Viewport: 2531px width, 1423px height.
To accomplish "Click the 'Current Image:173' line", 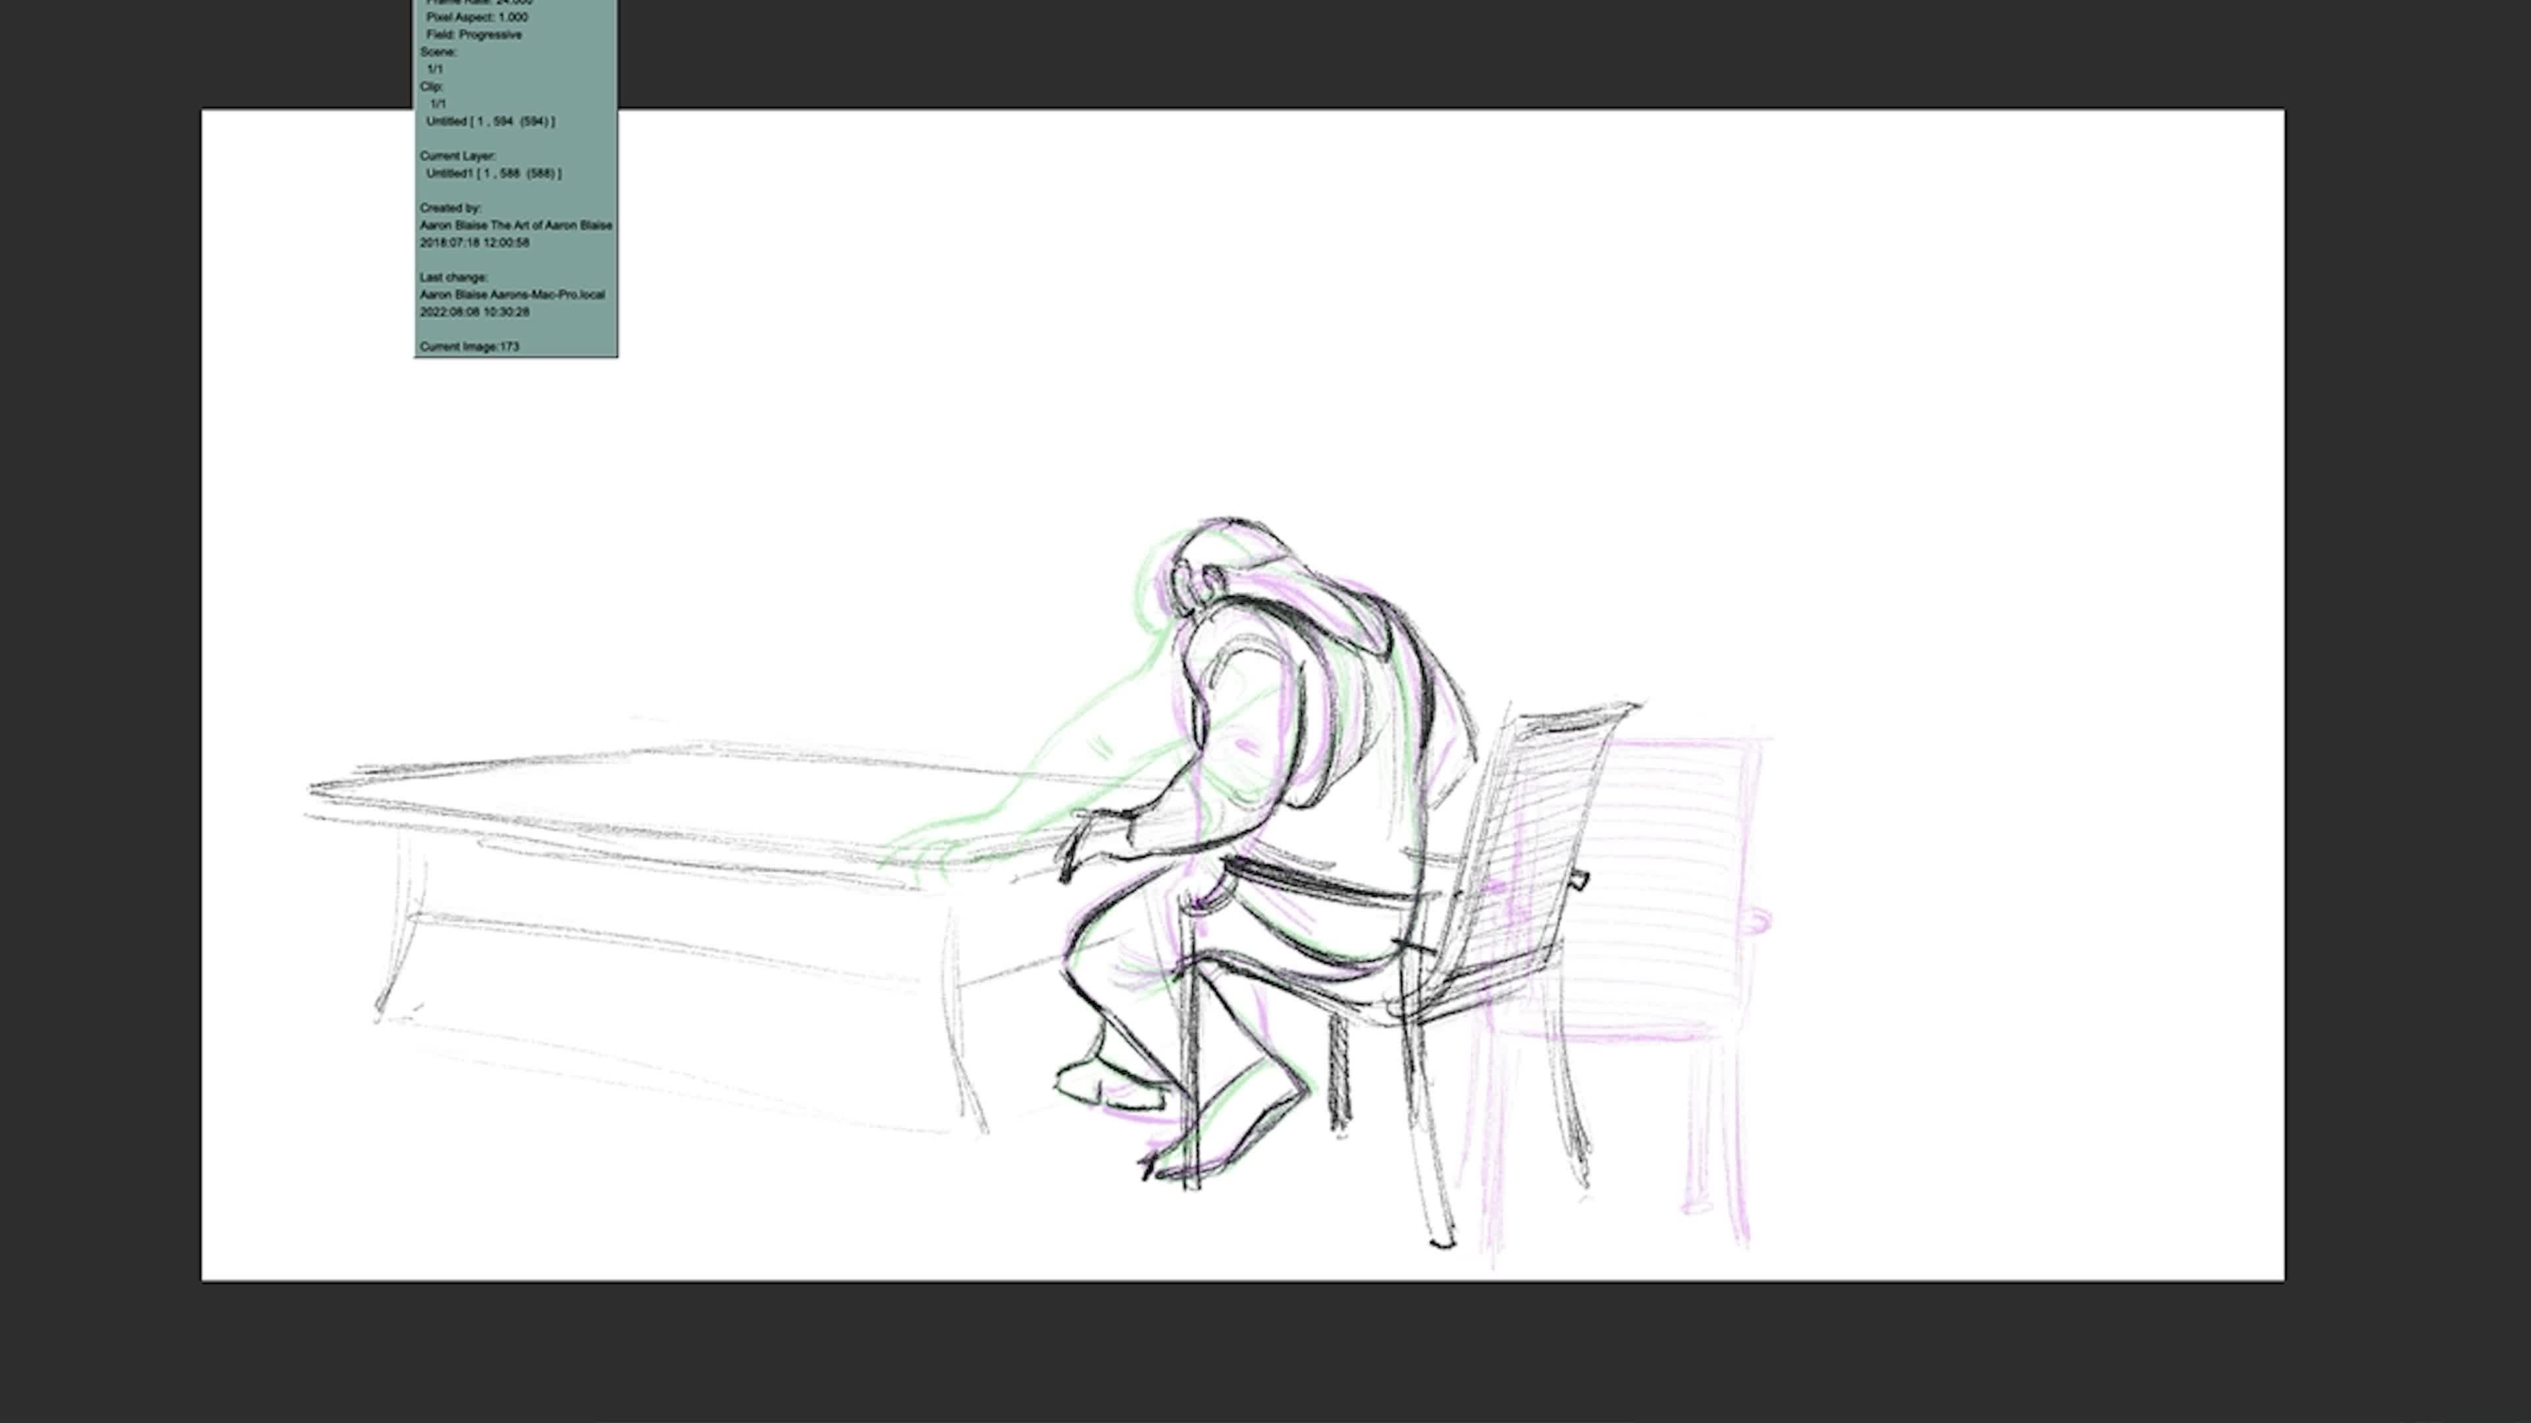I will tap(470, 347).
